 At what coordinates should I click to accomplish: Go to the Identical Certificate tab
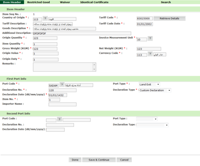click(94, 2)
